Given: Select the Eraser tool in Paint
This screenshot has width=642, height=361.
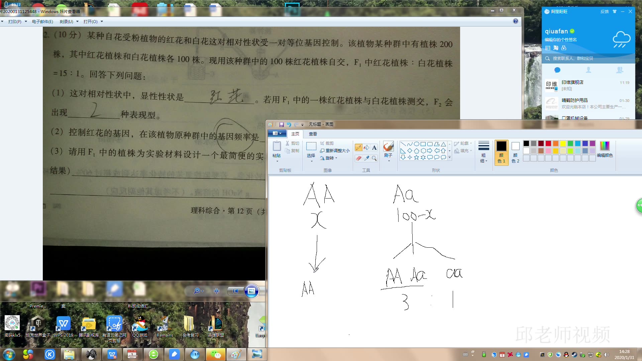Looking at the screenshot, I should [358, 158].
